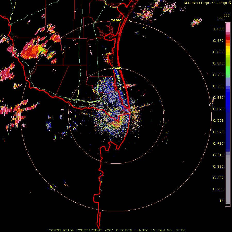Click the 12 JAN 26 date text
This screenshot has width=232, height=232.
click(x=161, y=230)
